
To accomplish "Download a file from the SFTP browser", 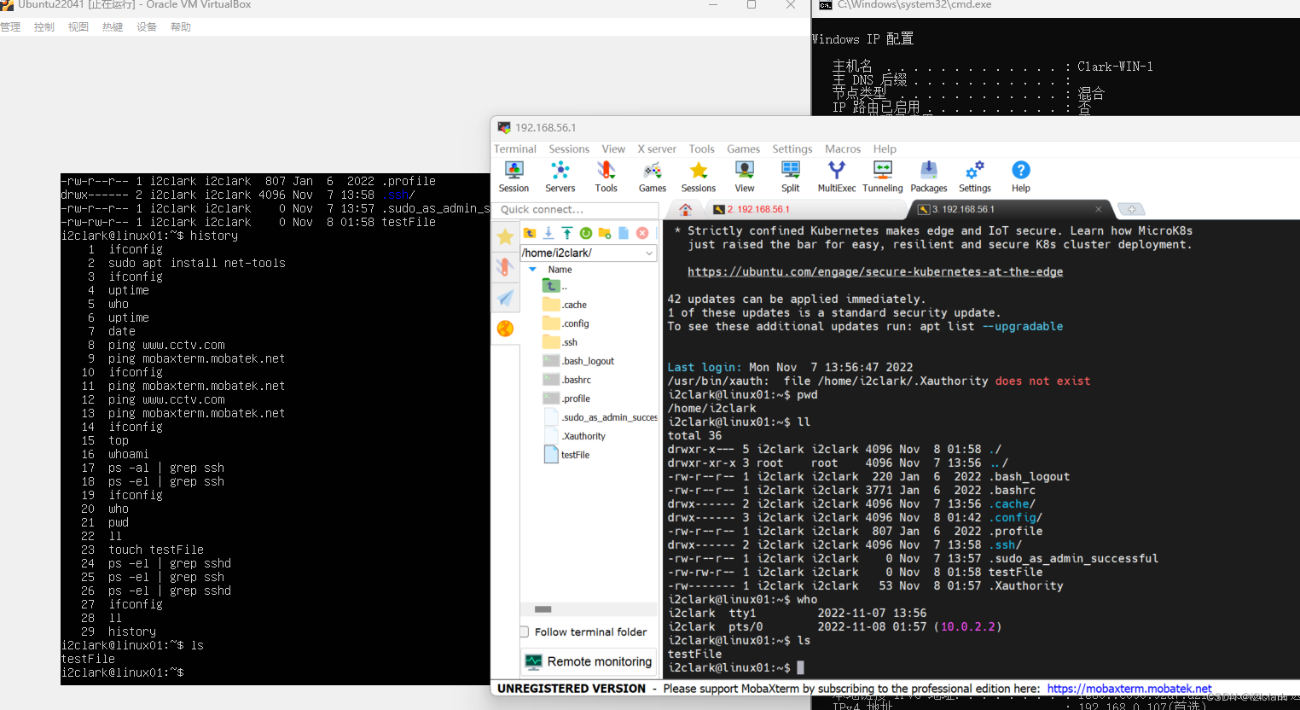I will point(548,233).
